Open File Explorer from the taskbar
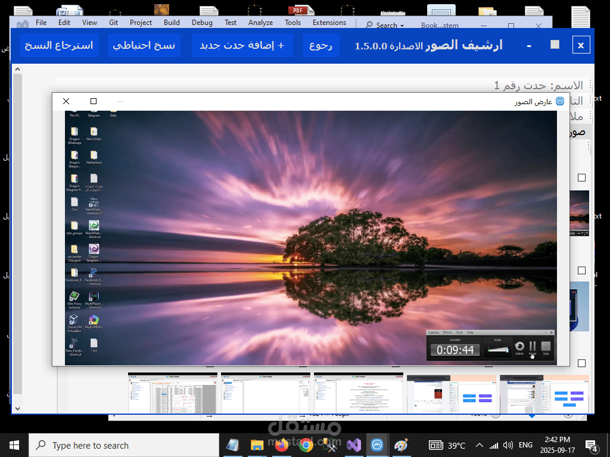 click(x=257, y=445)
